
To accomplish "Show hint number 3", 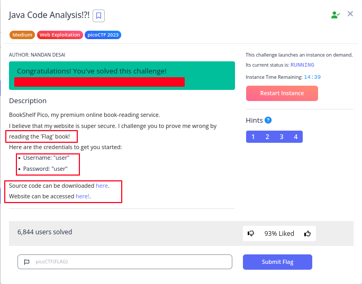I will [x=282, y=137].
